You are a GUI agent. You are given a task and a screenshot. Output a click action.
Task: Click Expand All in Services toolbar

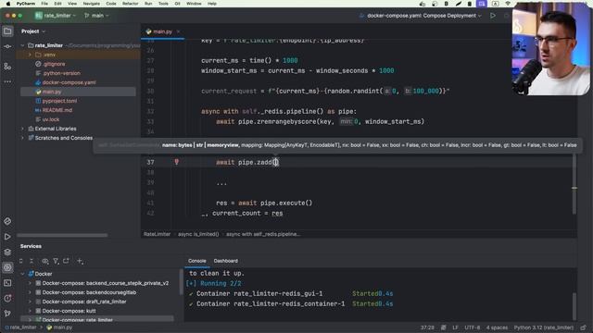pos(21,261)
